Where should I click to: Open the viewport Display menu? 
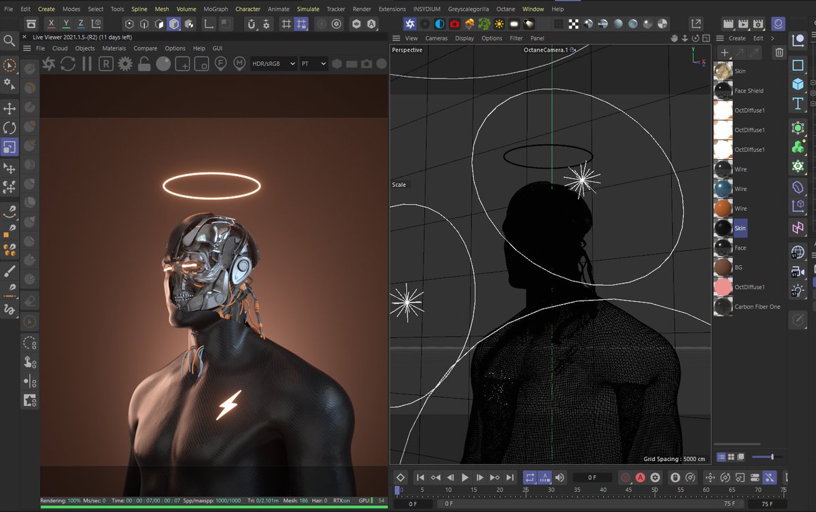pos(464,38)
